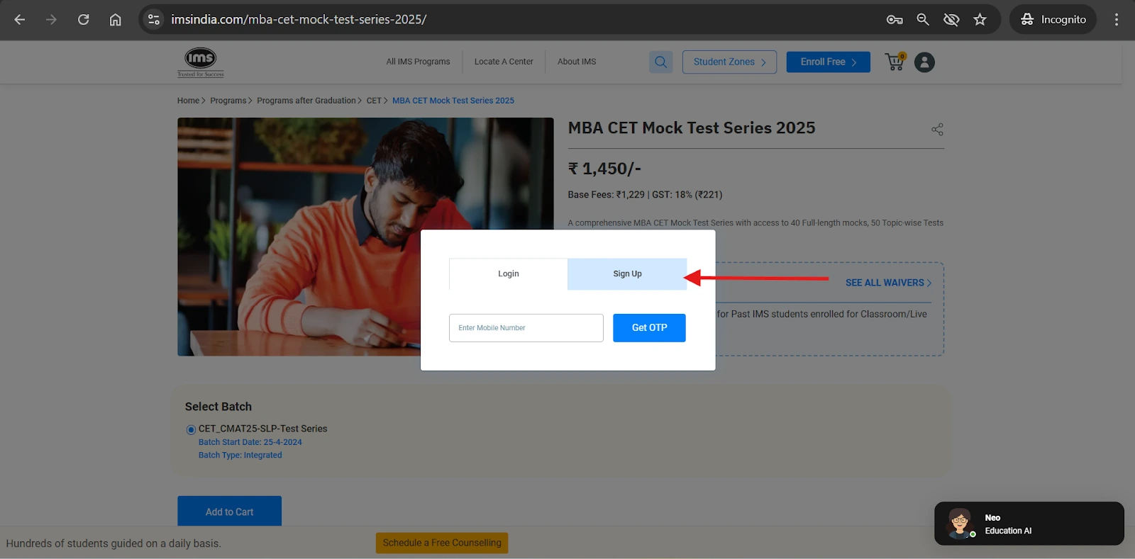Open the password manager key icon
This screenshot has width=1135, height=559.
click(x=895, y=20)
